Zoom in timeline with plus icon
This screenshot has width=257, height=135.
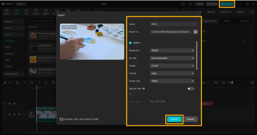[252, 83]
